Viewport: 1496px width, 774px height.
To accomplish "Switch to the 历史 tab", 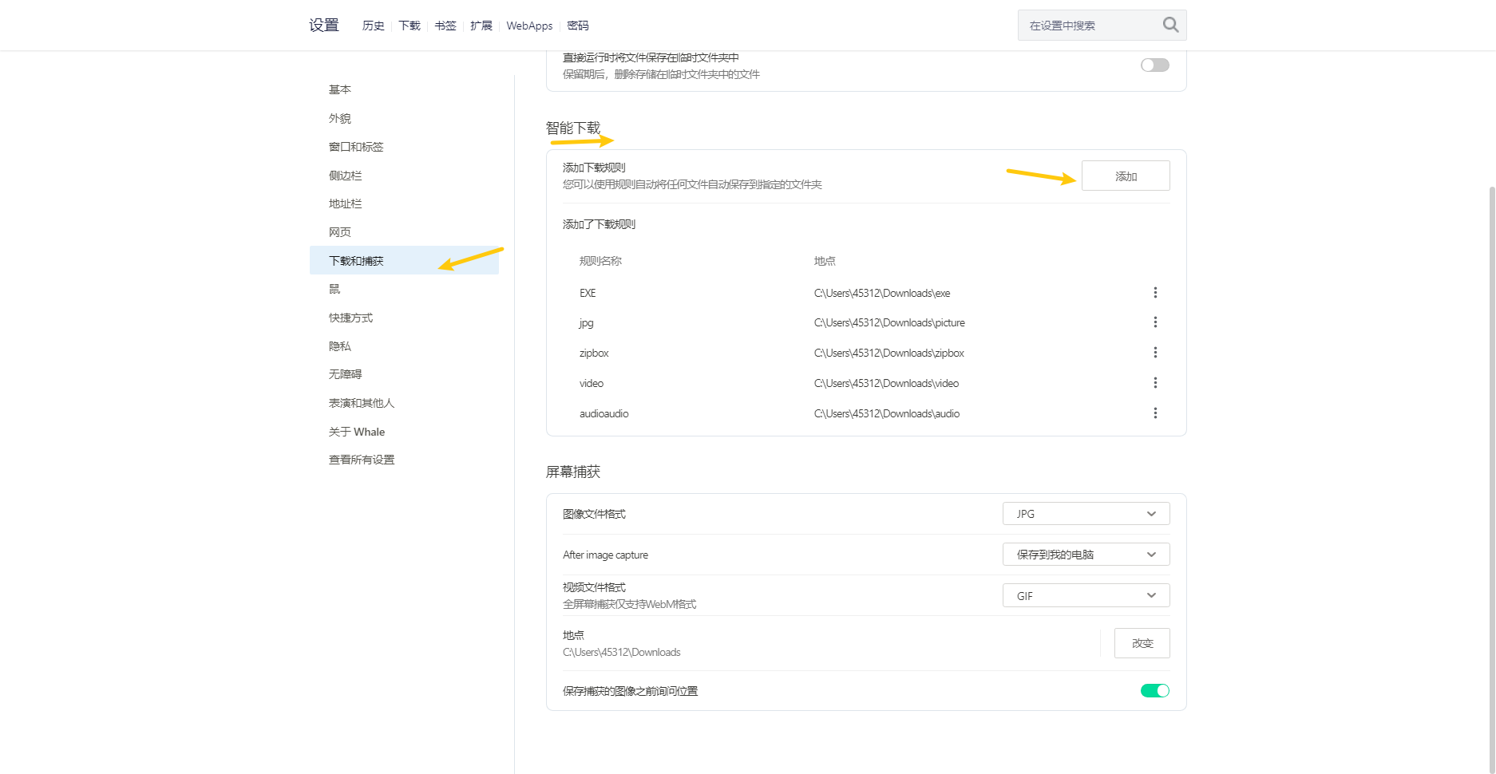I will click(373, 26).
